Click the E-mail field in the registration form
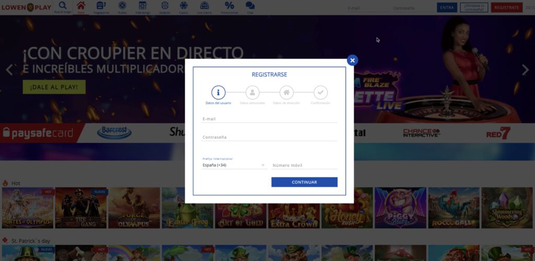Screen dimensions: 535x261 (270, 119)
